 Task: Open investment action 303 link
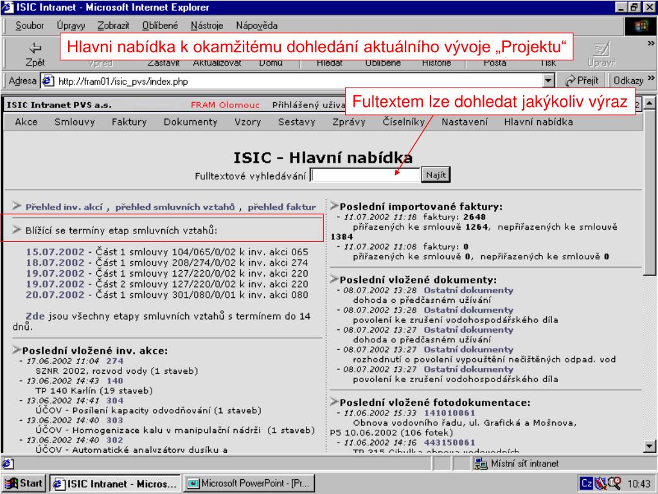point(114,420)
